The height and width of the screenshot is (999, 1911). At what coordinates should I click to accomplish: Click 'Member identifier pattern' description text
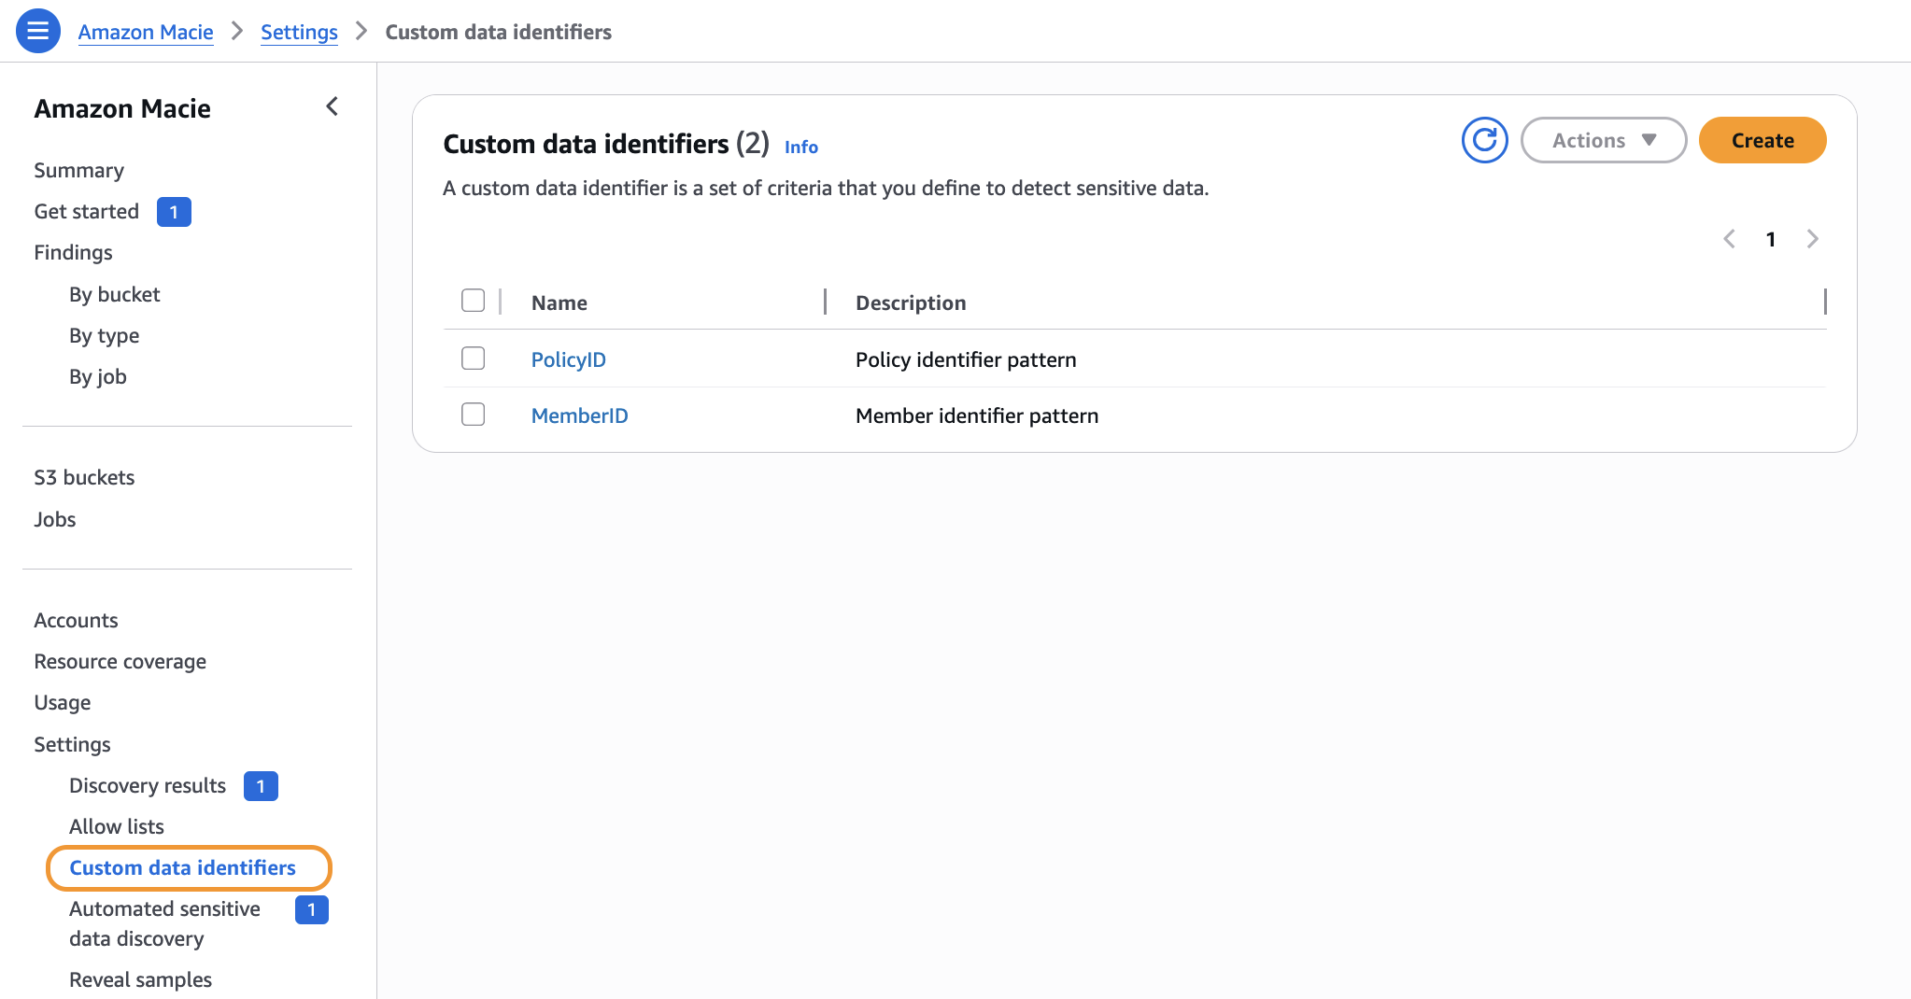(977, 415)
